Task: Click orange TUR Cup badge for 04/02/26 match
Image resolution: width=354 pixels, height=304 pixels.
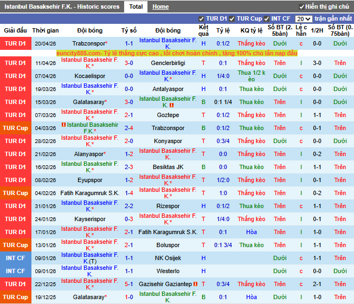Action: [x=15, y=193]
